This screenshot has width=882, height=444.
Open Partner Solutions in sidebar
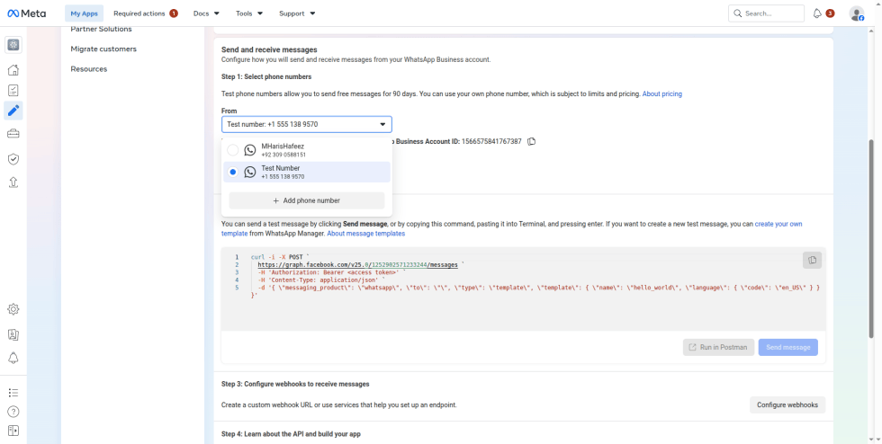(x=101, y=29)
